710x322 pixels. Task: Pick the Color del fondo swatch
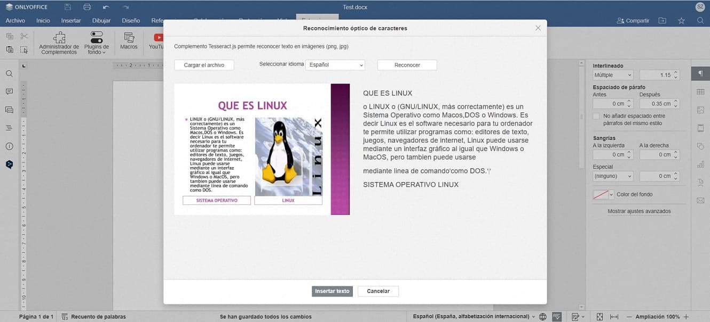601,195
